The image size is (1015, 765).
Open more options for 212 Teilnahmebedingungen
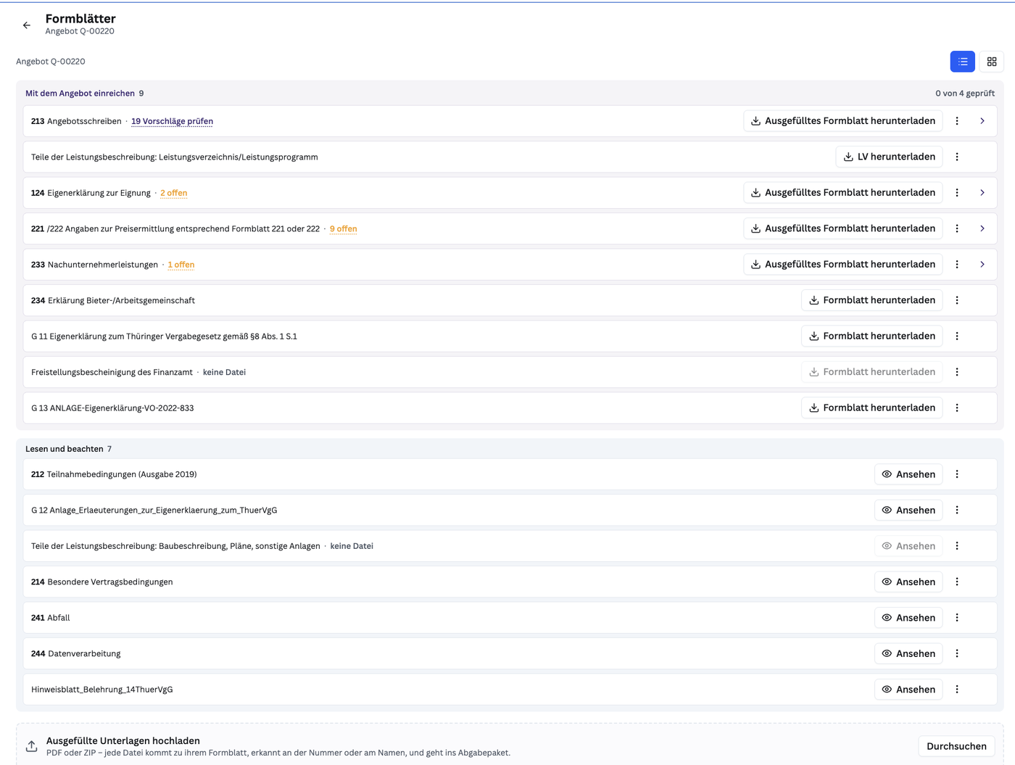[x=957, y=474]
